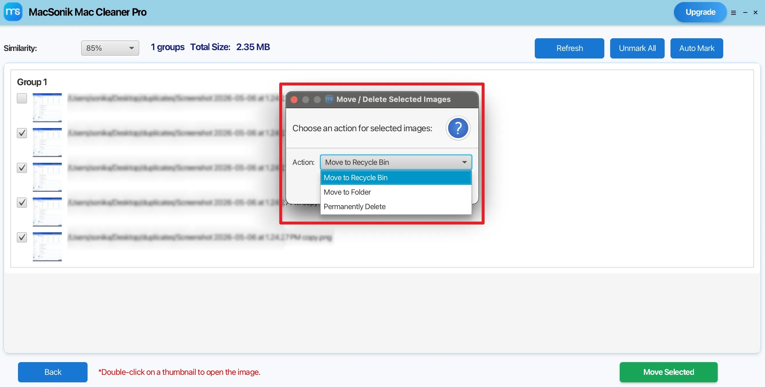Open the third thumbnail in Group 1
This screenshot has height=387, width=765.
coord(47,177)
